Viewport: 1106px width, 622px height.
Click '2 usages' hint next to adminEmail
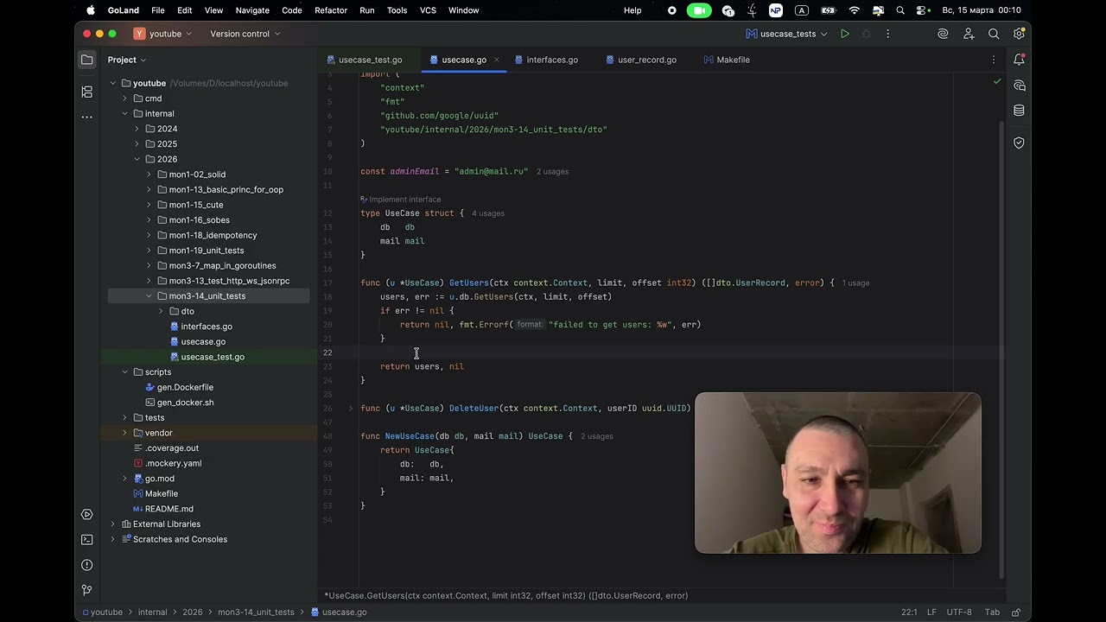pyautogui.click(x=552, y=172)
